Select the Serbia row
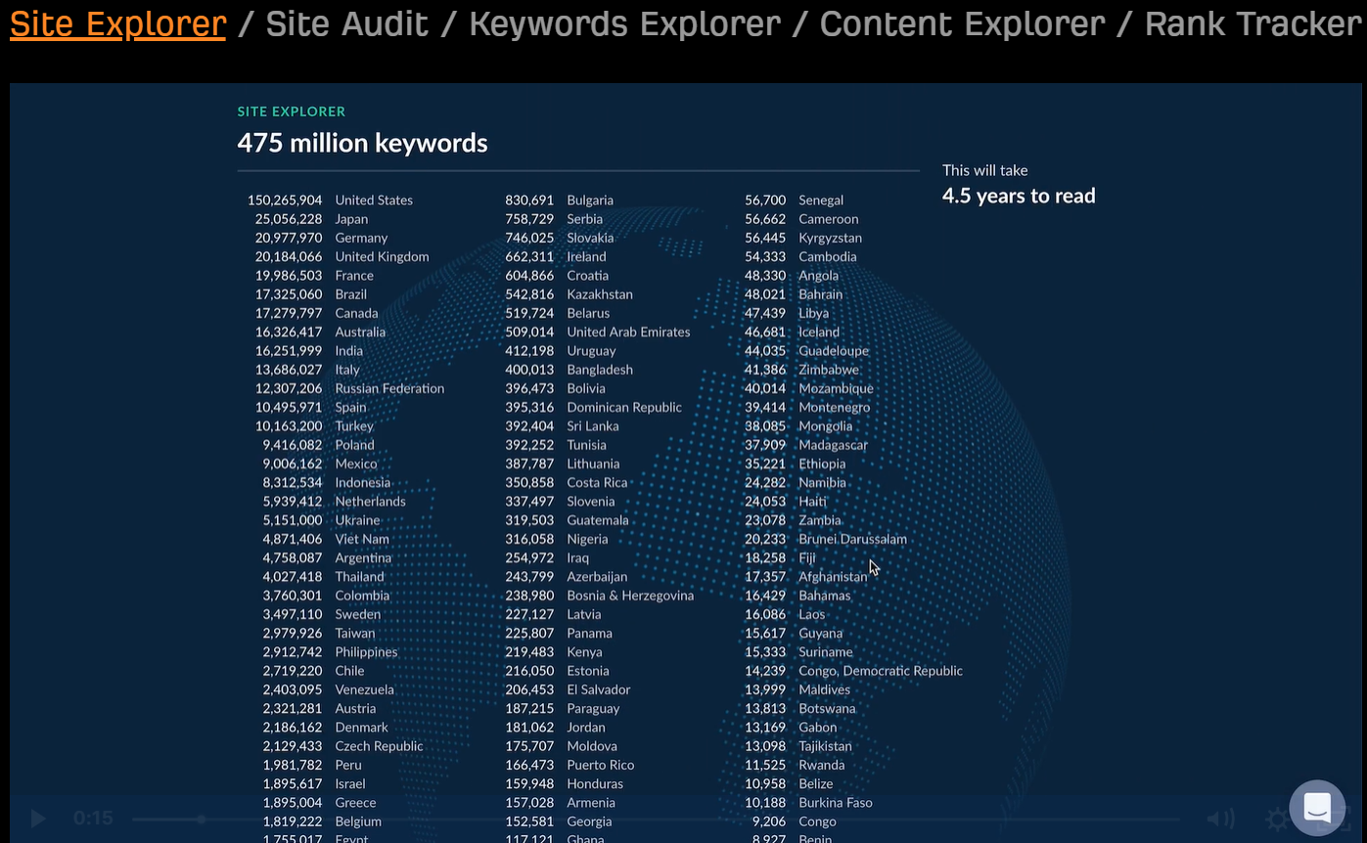This screenshot has height=843, width=1367. tap(554, 219)
